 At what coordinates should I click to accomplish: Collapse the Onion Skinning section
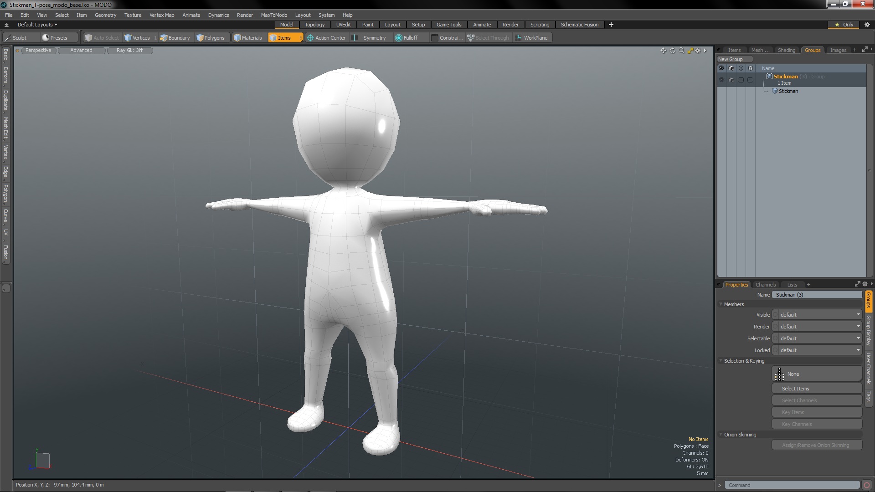click(x=721, y=435)
